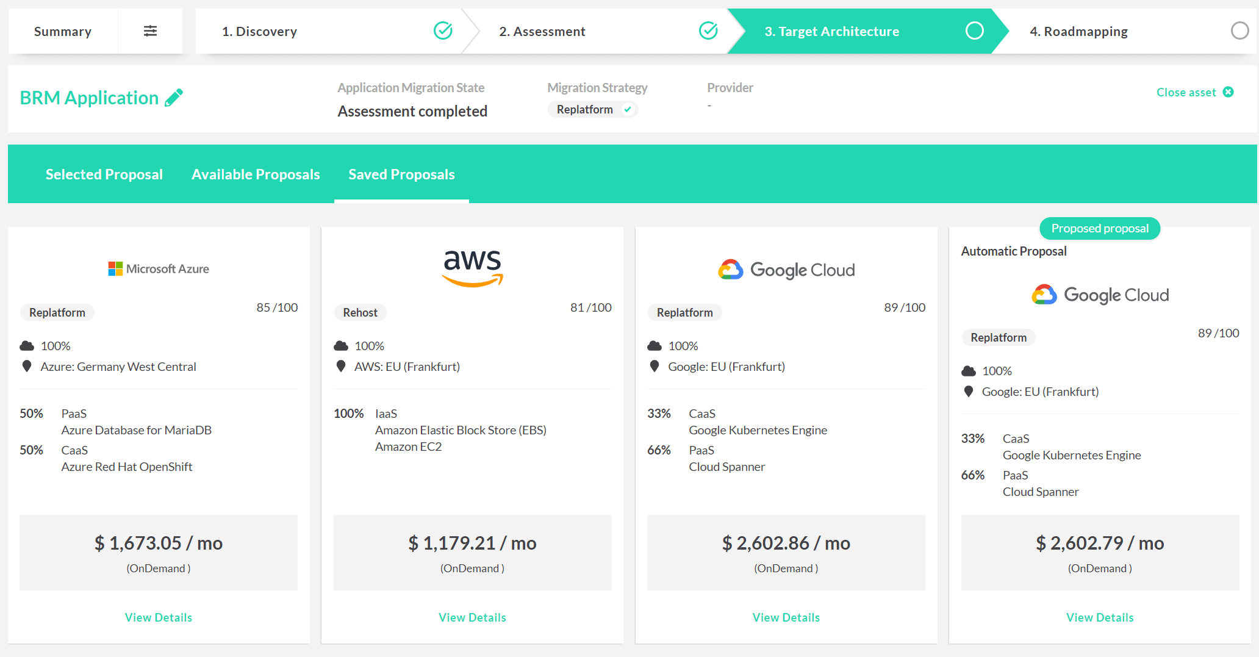The width and height of the screenshot is (1259, 657).
Task: Click cloud icon on Azure card
Action: coord(27,346)
